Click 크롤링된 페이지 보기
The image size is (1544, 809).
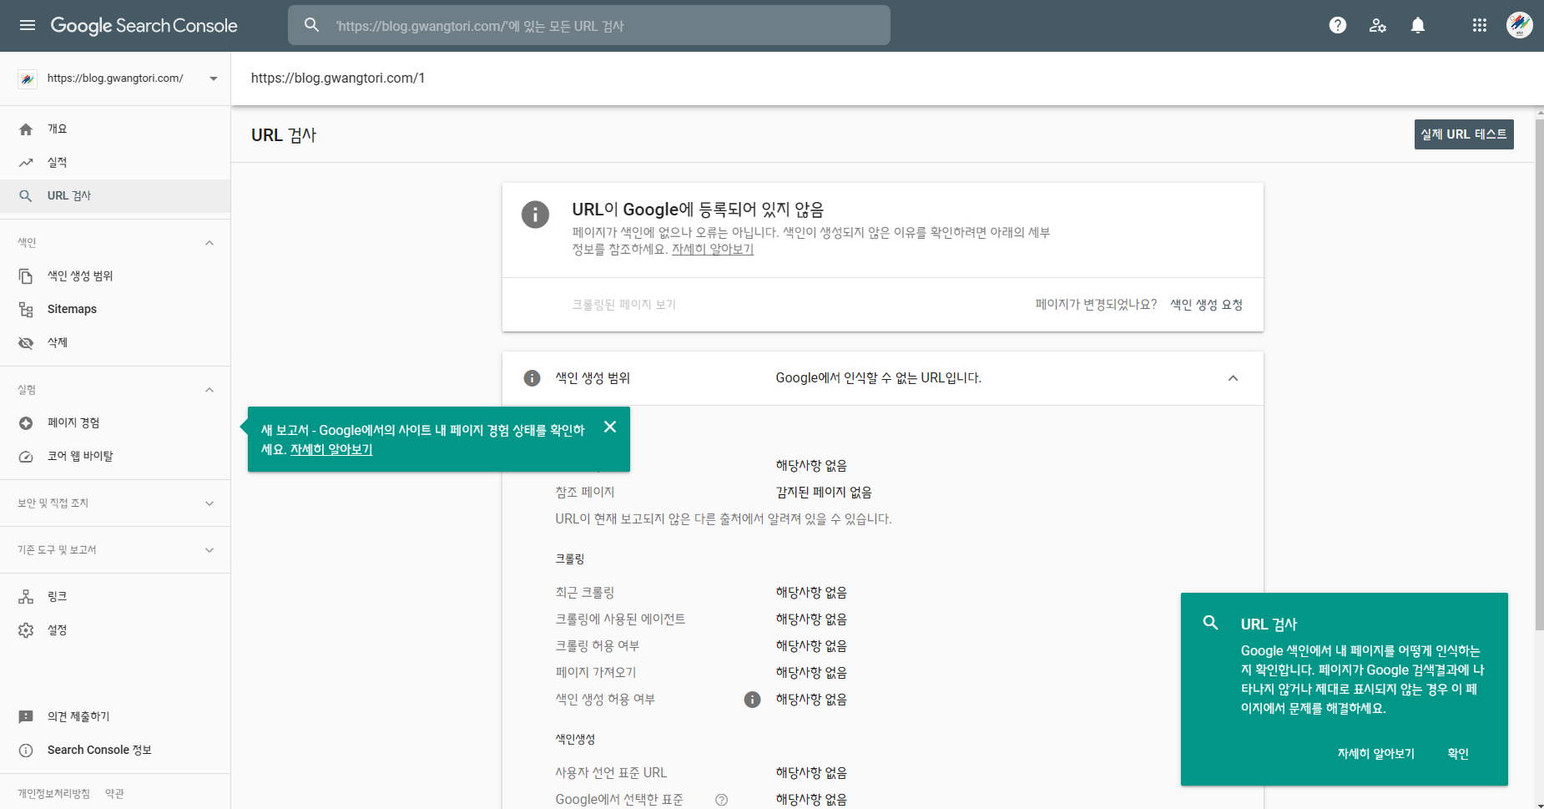tap(623, 305)
